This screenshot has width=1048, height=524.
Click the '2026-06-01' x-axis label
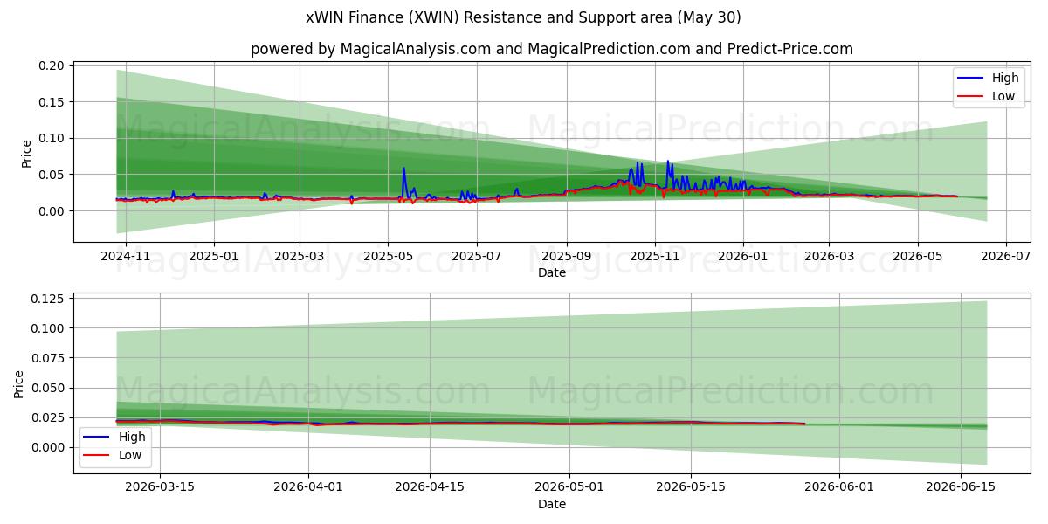coord(838,488)
